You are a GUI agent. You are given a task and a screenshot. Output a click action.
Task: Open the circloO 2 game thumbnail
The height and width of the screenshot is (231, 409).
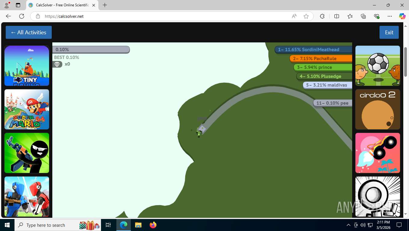coord(378,109)
